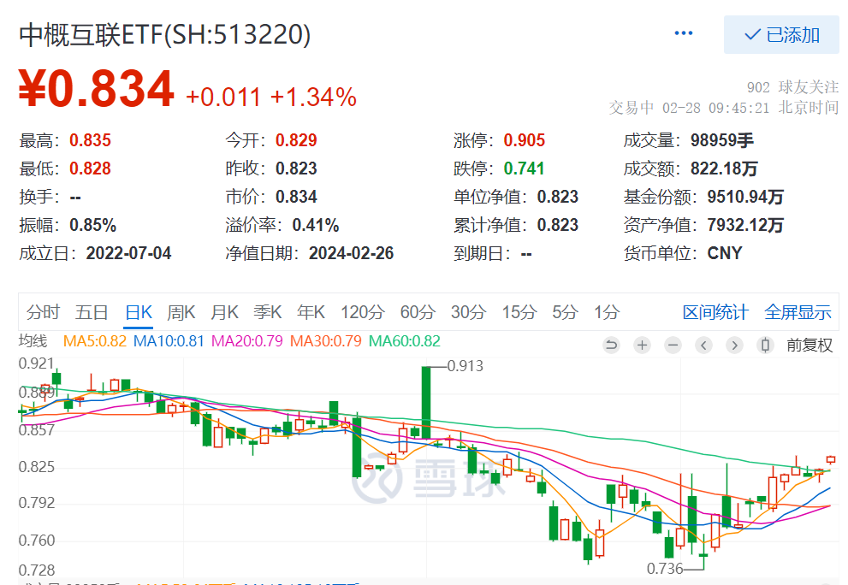Image resolution: width=848 pixels, height=585 pixels.
Task: Open the 区间统计 range statistics
Action: 717,313
